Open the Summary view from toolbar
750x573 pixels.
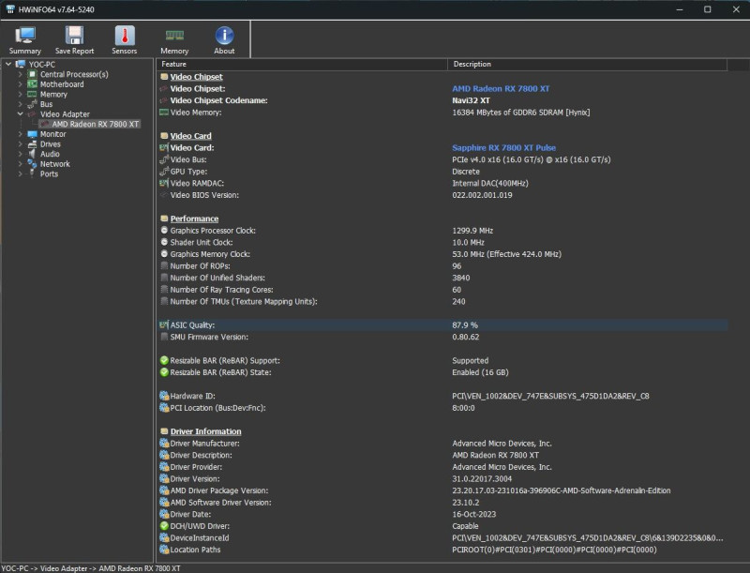[x=25, y=40]
